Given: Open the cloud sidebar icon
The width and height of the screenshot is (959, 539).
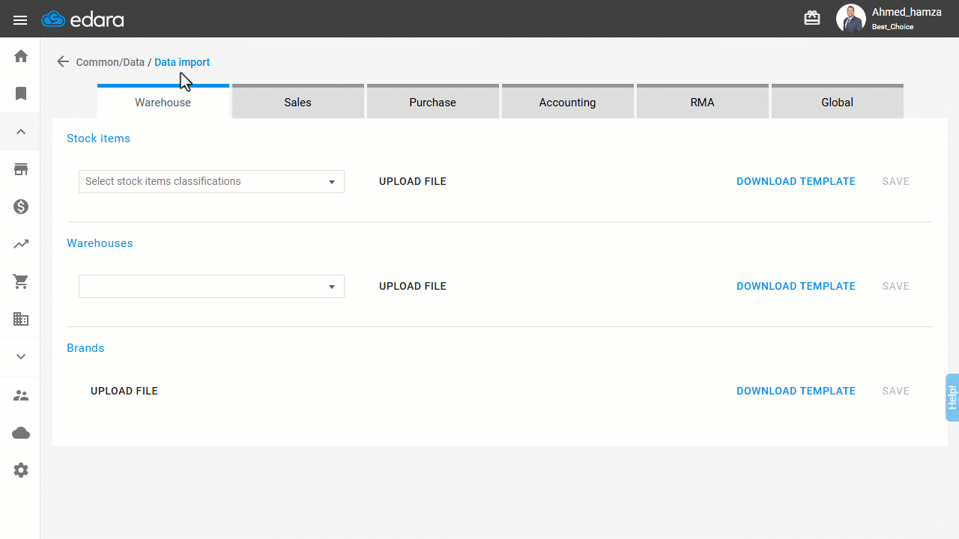Looking at the screenshot, I should click(21, 433).
